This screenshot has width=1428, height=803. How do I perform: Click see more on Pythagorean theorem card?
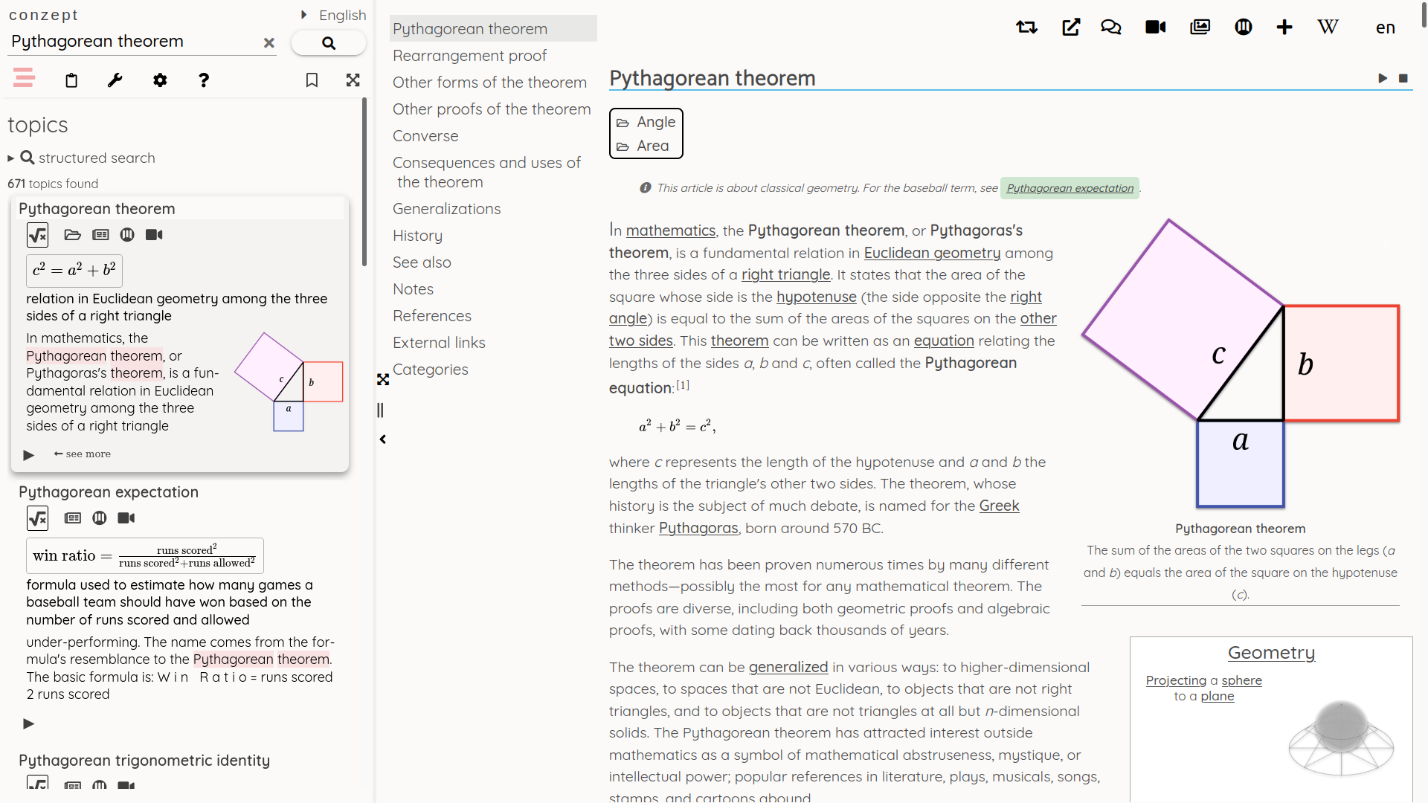click(x=83, y=454)
